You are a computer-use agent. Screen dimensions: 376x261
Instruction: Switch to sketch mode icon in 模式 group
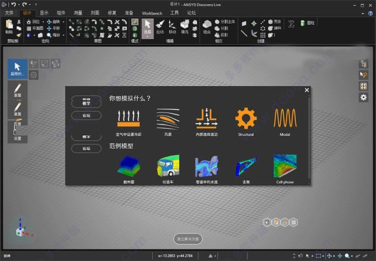tap(135, 22)
